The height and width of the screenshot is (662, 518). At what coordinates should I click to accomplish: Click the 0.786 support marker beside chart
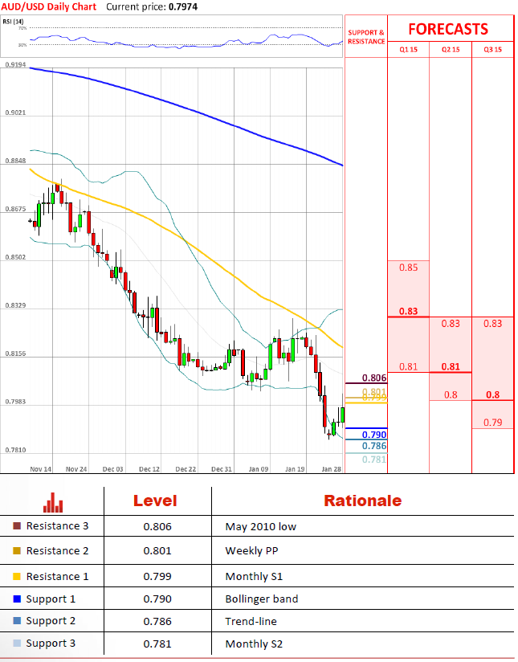point(374,446)
